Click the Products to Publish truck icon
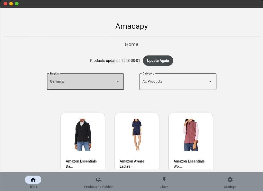 (x=99, y=180)
